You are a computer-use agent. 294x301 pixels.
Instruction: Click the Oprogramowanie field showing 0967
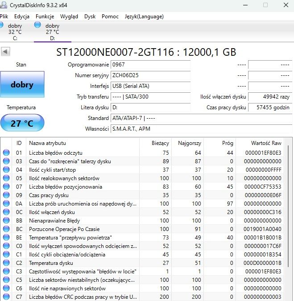150,65
